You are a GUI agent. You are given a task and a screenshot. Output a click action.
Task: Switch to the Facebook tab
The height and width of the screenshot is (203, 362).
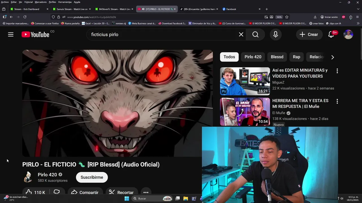[x=242, y=9]
